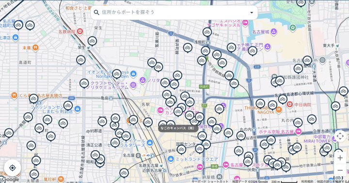Click the 伏見 subway station icon
Image resolution: width=349 pixels, height=183 pixels.
[257, 170]
